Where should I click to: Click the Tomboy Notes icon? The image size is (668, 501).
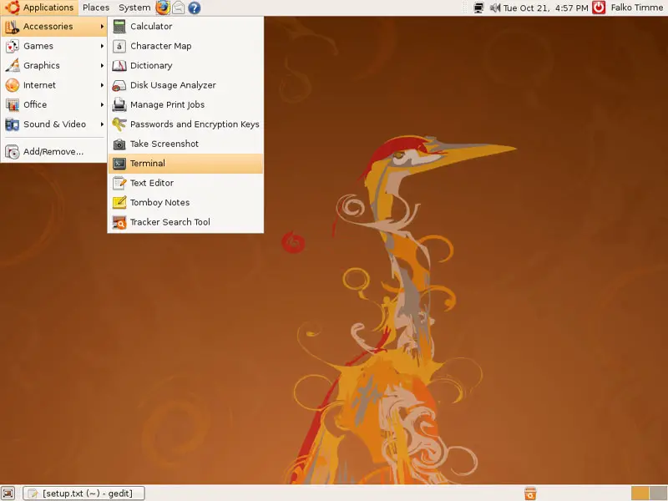(119, 202)
